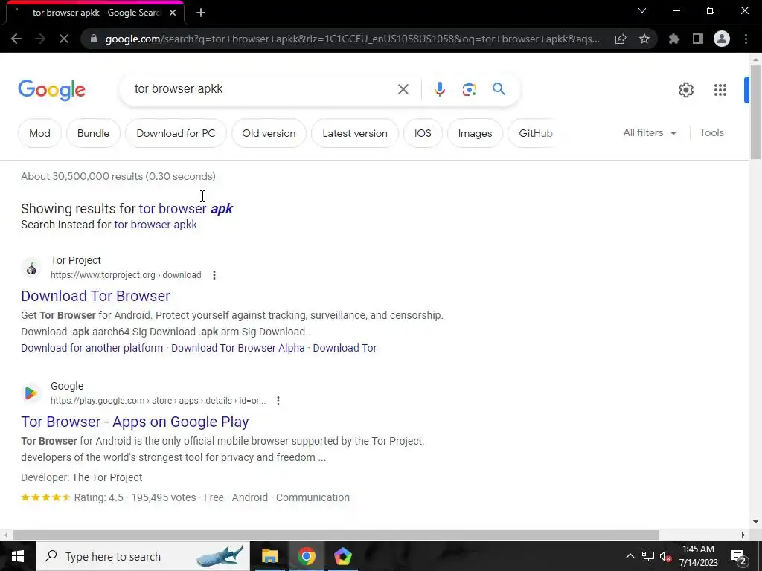This screenshot has height=571, width=762.
Task: Open options for Tor Project result
Action: [214, 275]
